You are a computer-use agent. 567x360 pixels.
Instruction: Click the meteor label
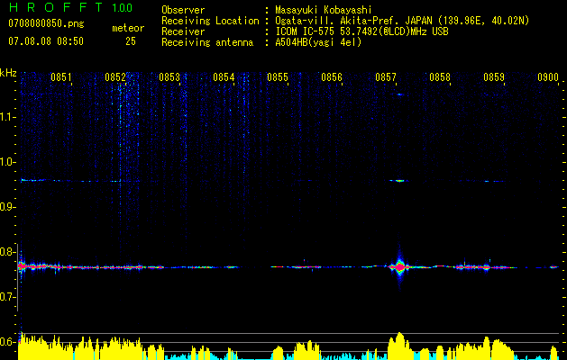[x=128, y=28]
